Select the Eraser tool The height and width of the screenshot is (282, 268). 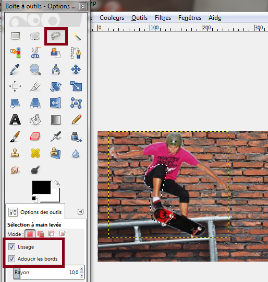click(x=35, y=137)
